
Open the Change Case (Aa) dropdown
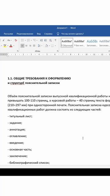[x=9, y=40]
